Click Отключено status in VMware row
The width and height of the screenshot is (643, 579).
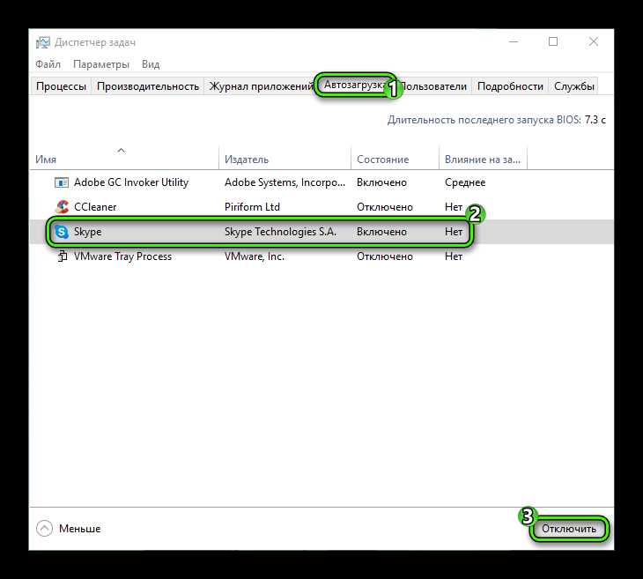(385, 256)
